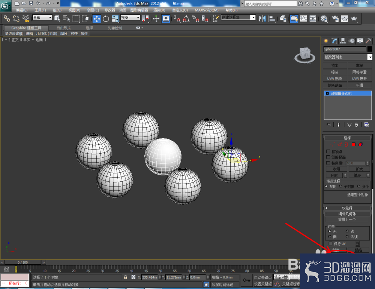Collapse the 编辑几何体 rollout
This screenshot has height=289, width=375.
point(347,214)
